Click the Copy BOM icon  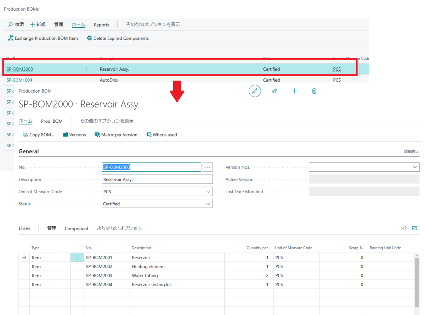25,134
